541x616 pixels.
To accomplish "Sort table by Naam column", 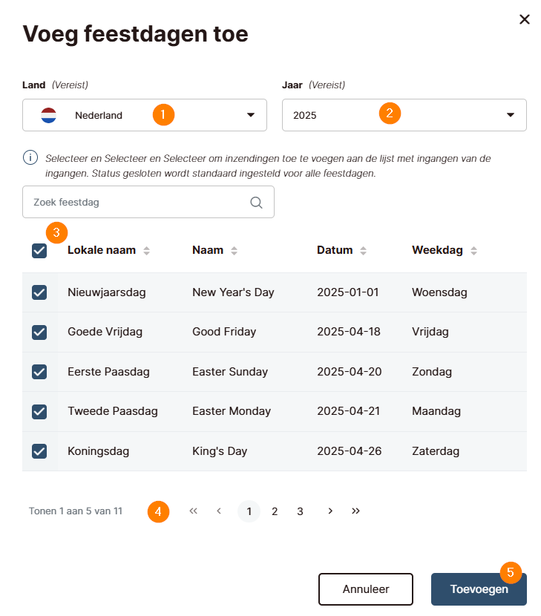I will coord(234,251).
